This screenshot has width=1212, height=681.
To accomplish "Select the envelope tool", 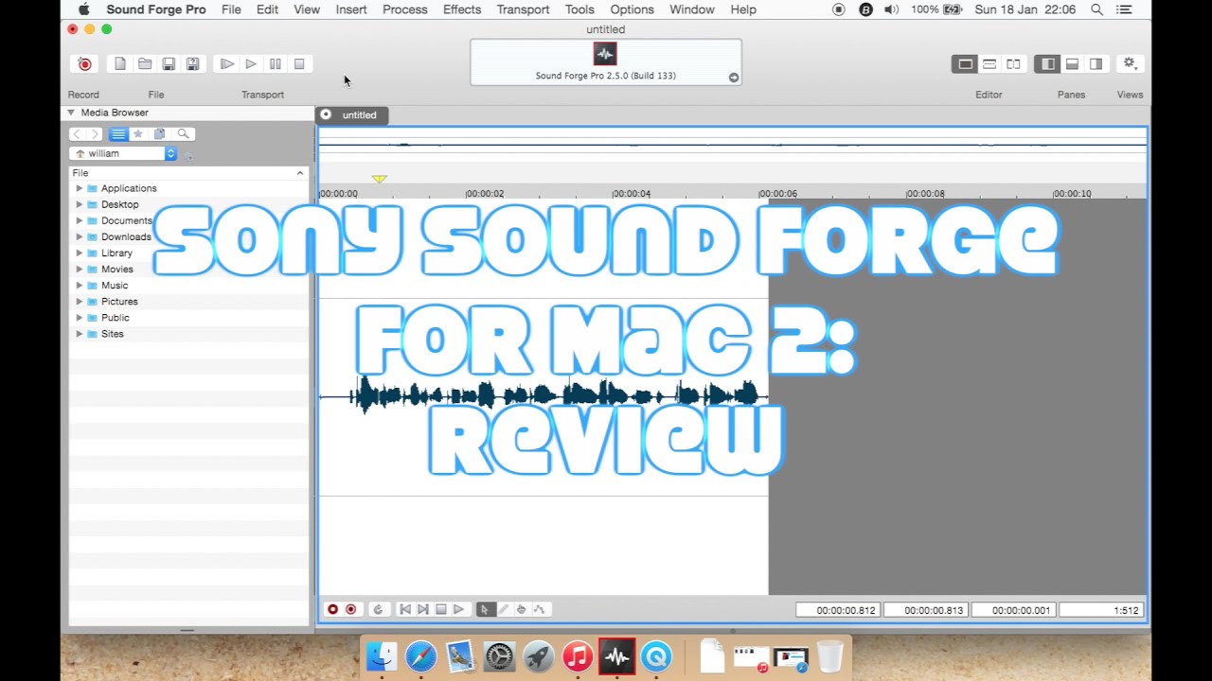I will tap(540, 610).
